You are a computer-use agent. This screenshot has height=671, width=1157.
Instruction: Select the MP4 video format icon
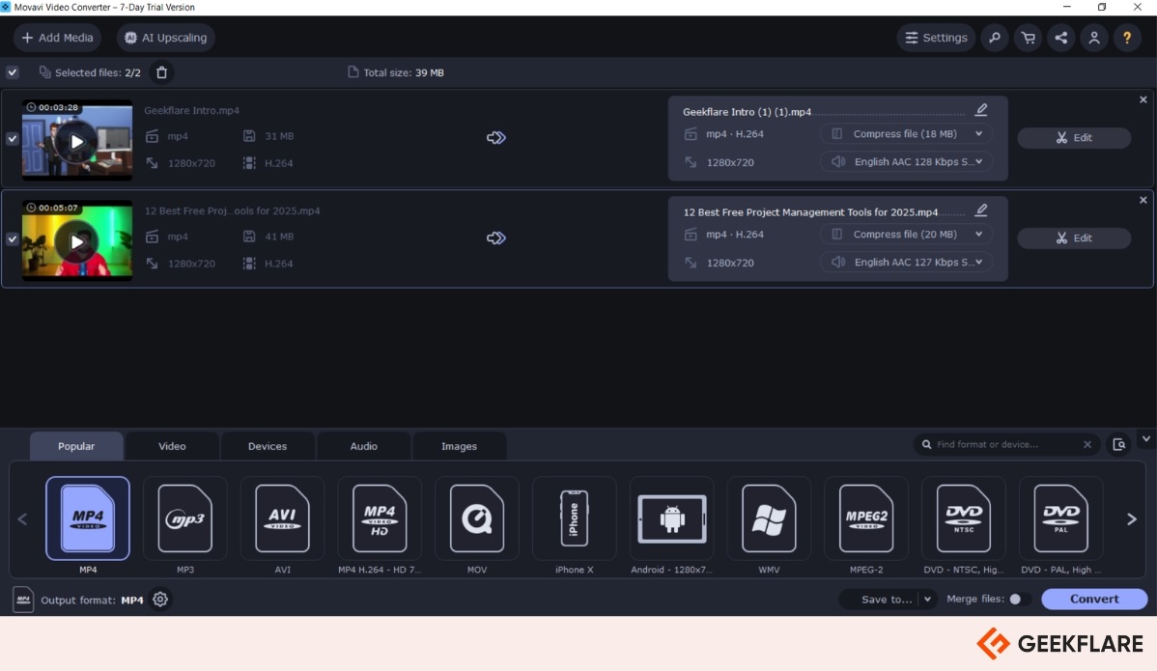click(88, 518)
